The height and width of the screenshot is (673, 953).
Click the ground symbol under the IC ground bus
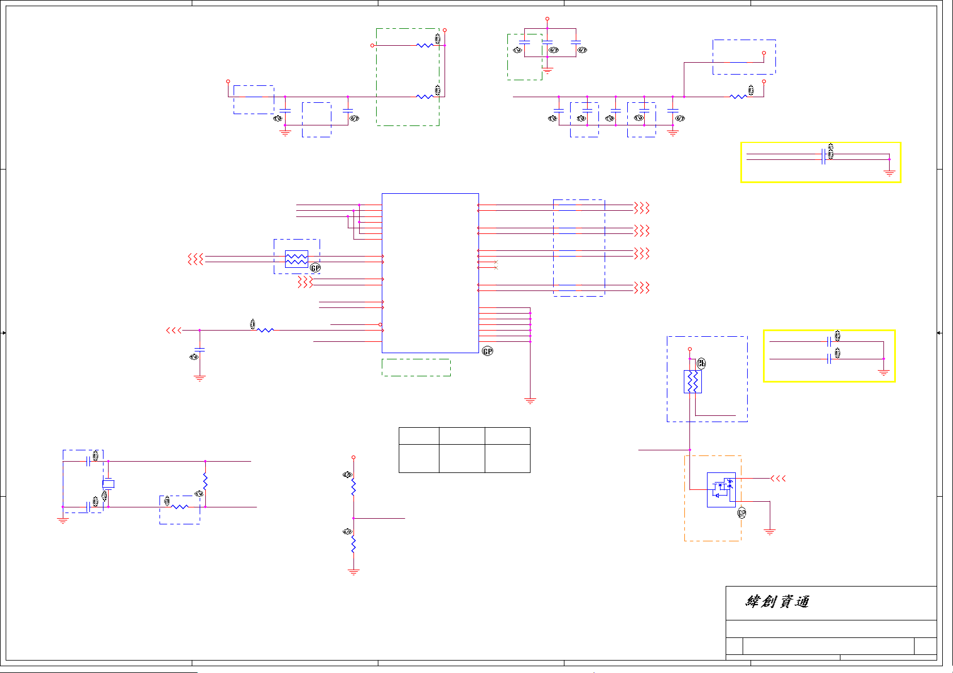(x=530, y=401)
